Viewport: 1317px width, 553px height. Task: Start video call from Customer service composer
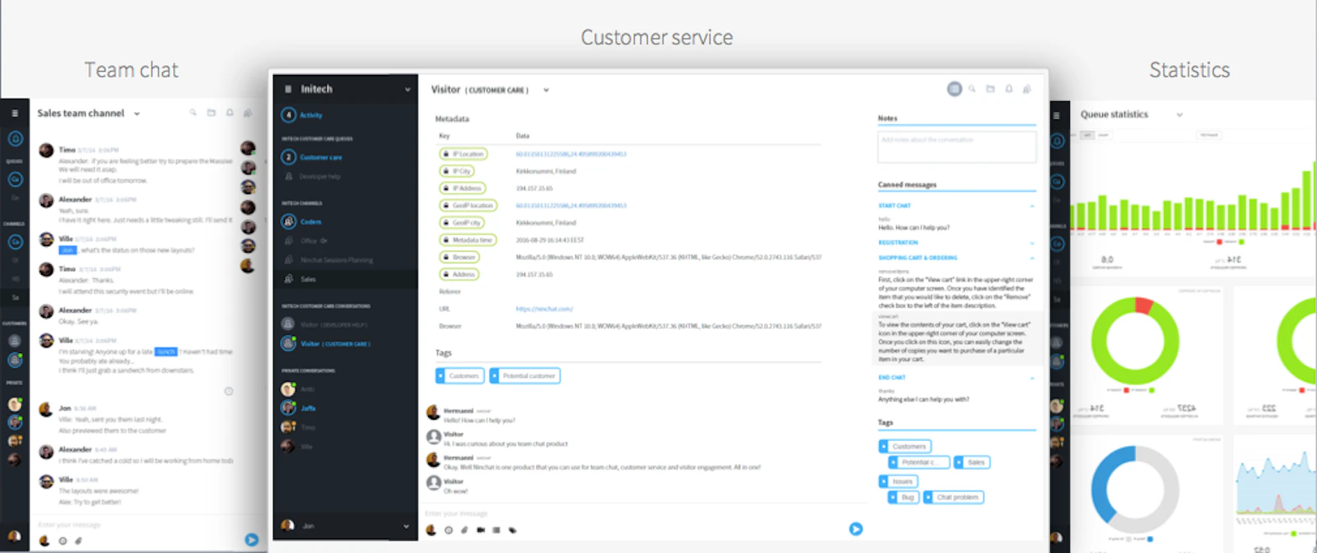(x=481, y=530)
